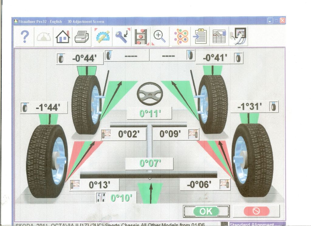The width and height of the screenshot is (311, 226).
Task: Select front left toe value 0°02'
Action: click(129, 134)
